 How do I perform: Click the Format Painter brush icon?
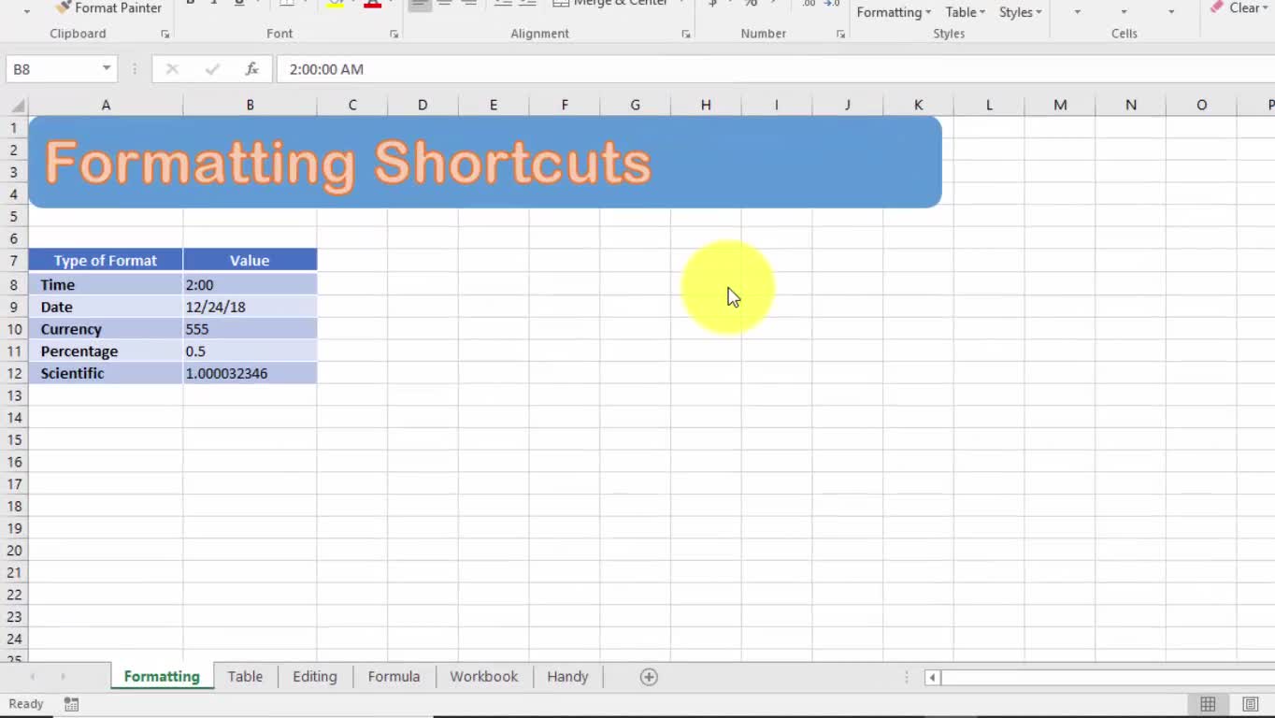coord(63,7)
